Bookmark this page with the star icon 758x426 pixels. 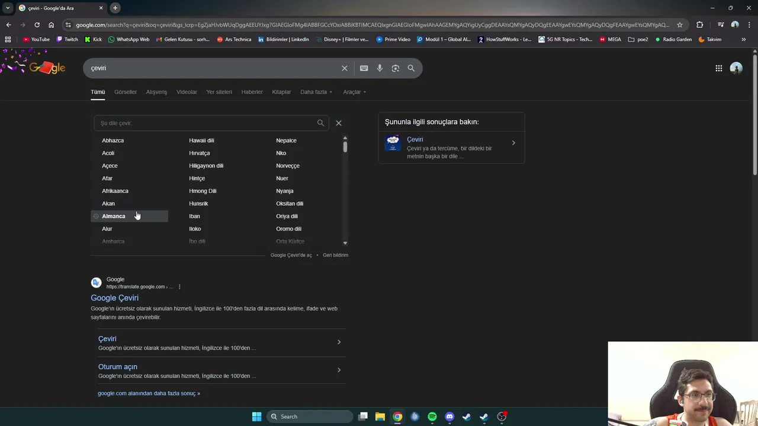click(x=680, y=25)
